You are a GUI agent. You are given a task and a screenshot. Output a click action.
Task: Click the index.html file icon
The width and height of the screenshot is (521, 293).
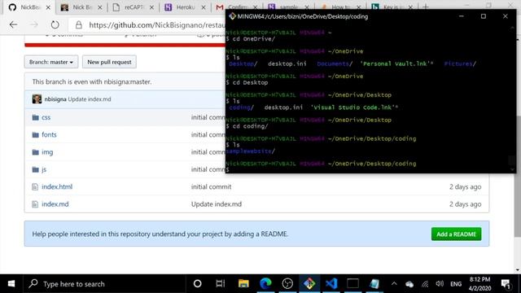(x=35, y=186)
